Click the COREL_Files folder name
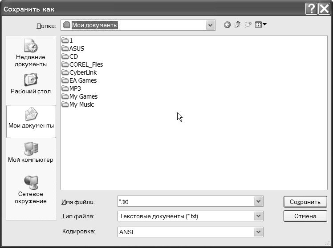333x248 pixels. tap(86, 64)
